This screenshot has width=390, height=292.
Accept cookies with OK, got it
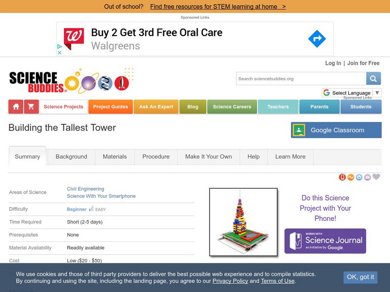coord(360,277)
